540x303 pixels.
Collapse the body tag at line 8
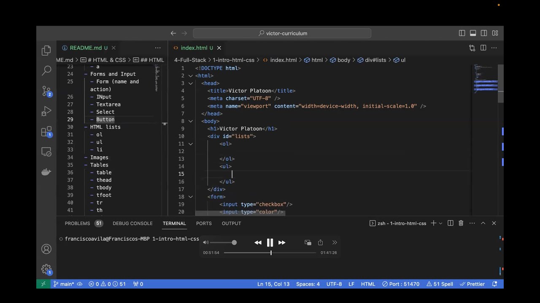[x=191, y=121]
